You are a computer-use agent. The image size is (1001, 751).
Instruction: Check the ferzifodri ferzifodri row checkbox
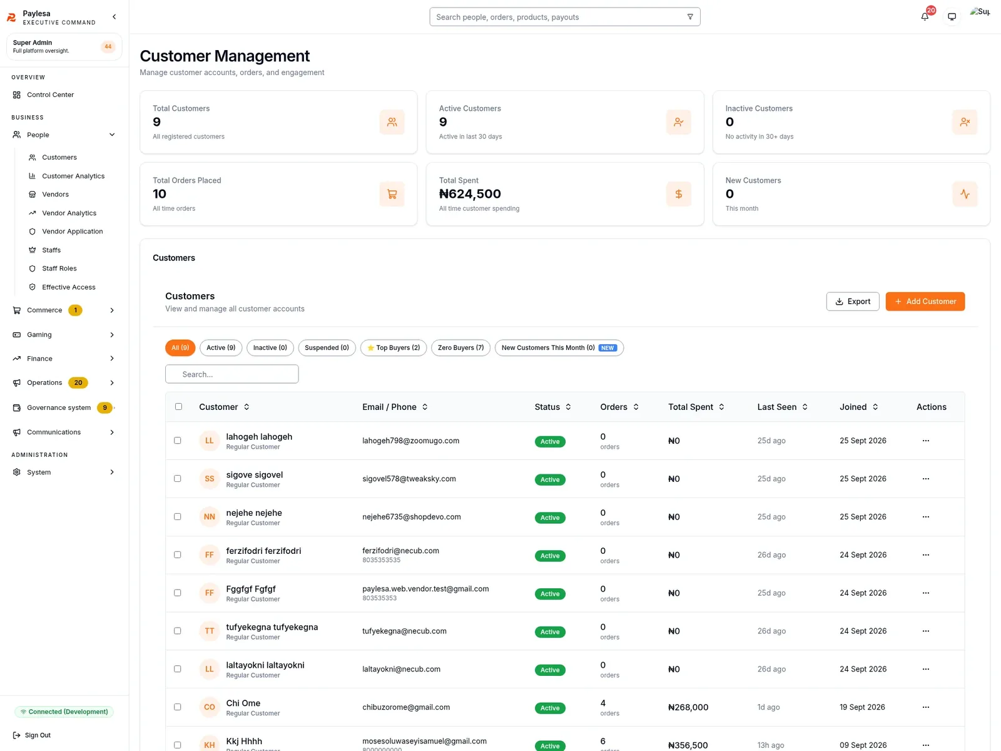coord(178,555)
